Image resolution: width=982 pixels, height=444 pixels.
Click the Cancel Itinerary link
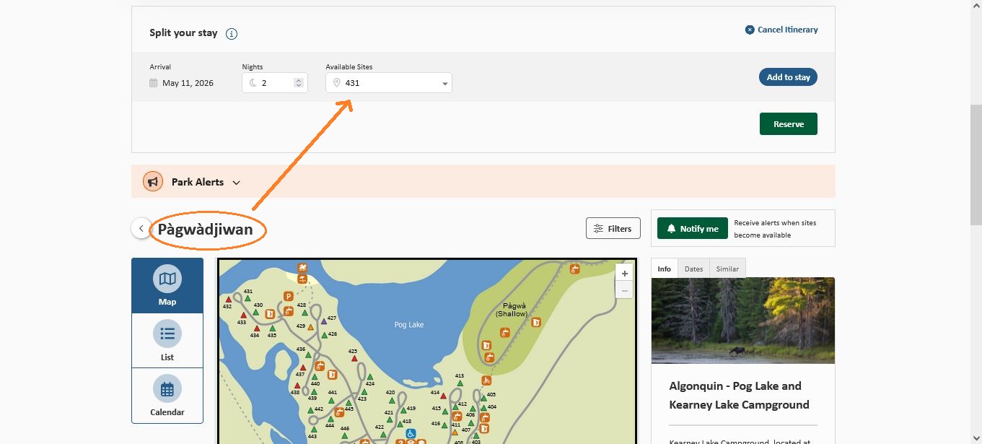pyautogui.click(x=781, y=30)
